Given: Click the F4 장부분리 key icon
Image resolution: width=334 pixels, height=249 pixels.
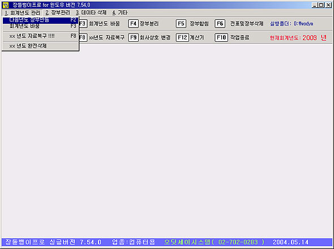Looking at the screenshot, I should coord(133,23).
